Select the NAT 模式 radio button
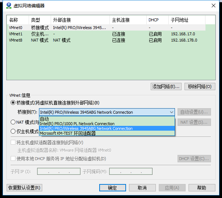Screen dimensions: 222x198 (13, 122)
